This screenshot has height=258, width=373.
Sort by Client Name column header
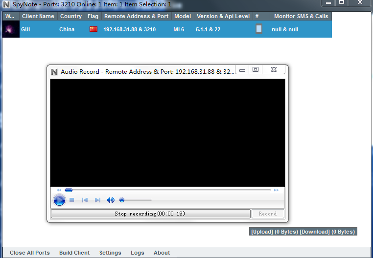(38, 16)
